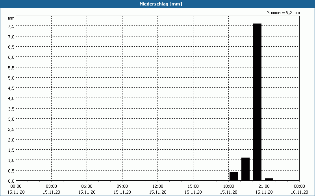The image size is (315, 196).
Task: Click the 7,5 y-axis label
Action: click(11, 26)
